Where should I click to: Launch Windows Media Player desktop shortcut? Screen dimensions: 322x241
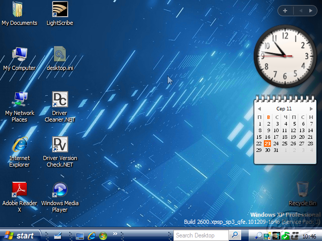[x=60, y=197]
